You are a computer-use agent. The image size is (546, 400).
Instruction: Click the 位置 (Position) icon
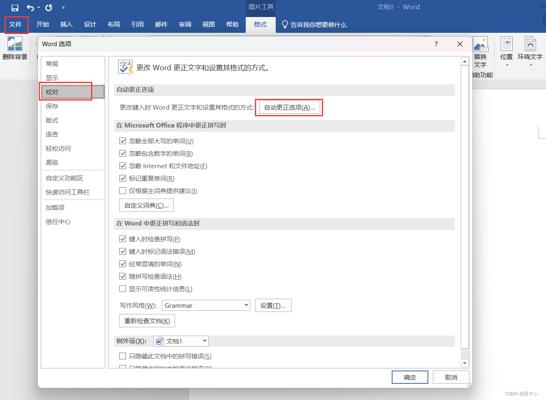pyautogui.click(x=506, y=44)
